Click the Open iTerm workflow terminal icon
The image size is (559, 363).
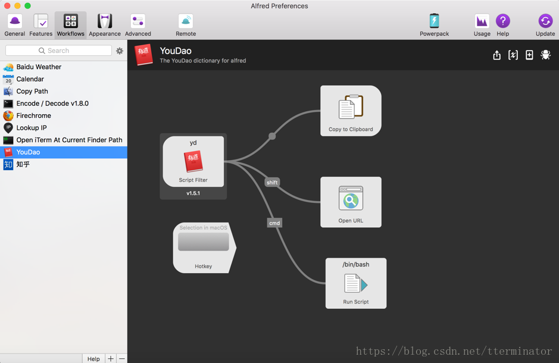tap(8, 140)
